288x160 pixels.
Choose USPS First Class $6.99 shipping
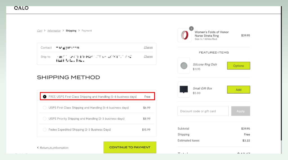point(97,108)
